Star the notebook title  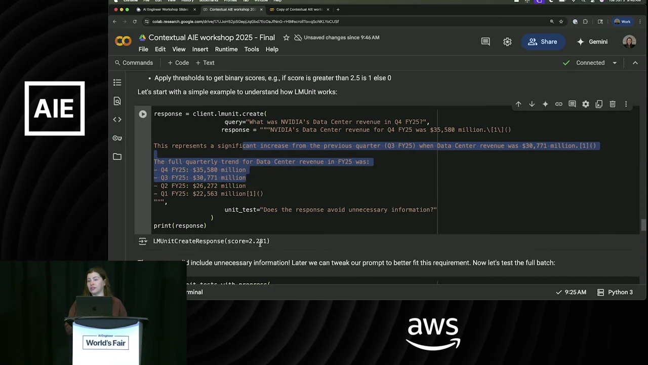pos(286,38)
